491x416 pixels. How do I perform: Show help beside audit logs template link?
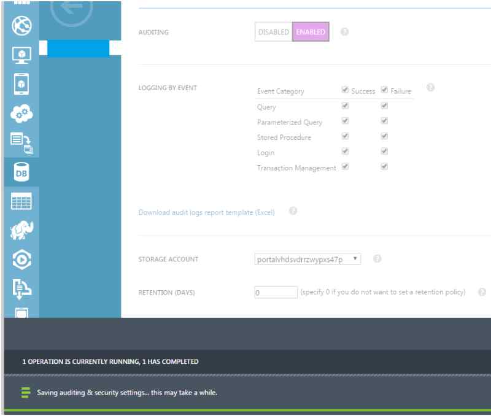[293, 210]
